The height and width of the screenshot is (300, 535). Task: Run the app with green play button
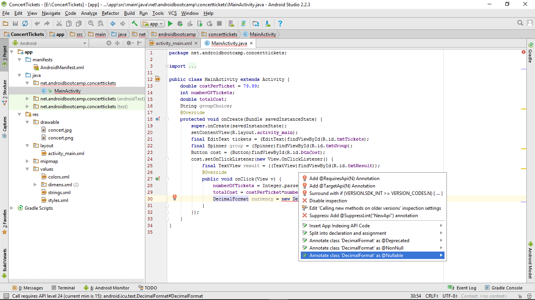point(170,24)
